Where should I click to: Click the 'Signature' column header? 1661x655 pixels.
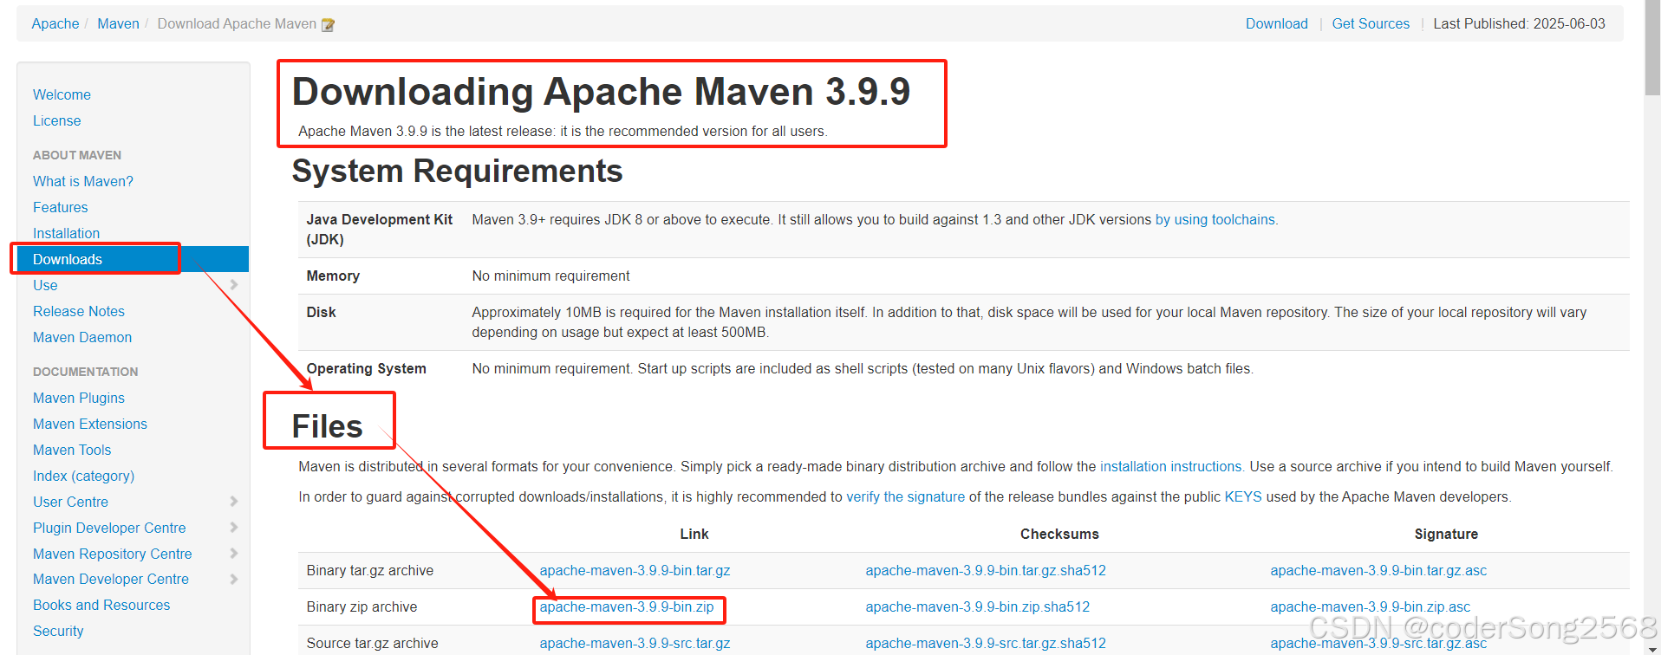tap(1446, 535)
